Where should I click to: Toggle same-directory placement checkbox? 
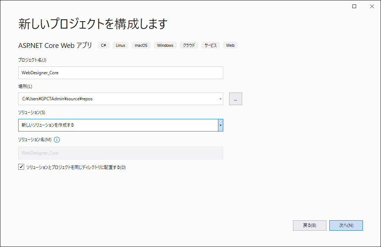click(21, 167)
